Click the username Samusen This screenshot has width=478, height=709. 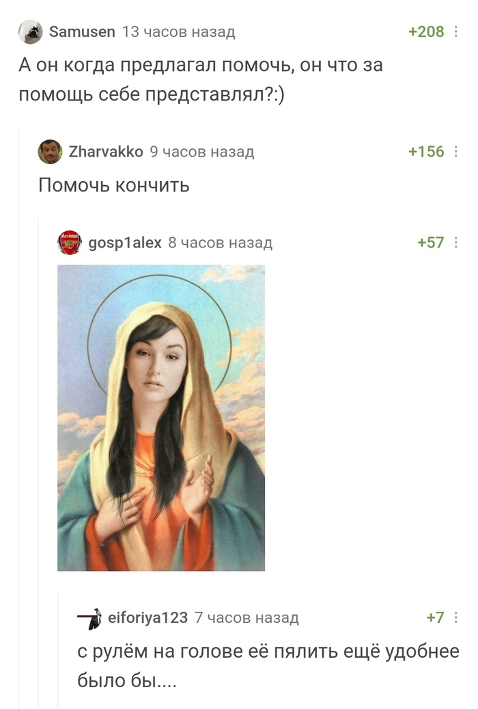[82, 31]
